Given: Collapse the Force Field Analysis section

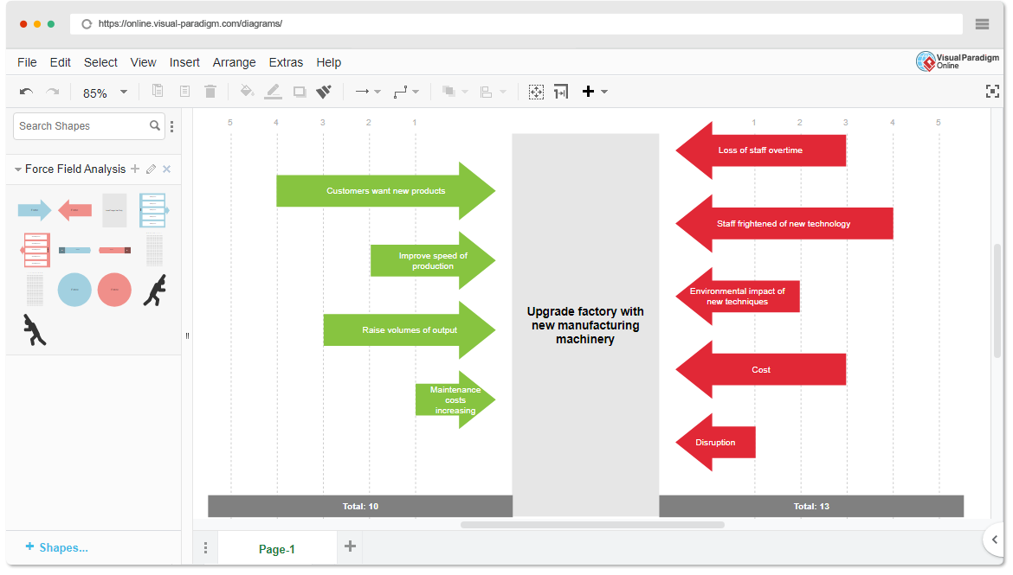Looking at the screenshot, I should point(18,169).
